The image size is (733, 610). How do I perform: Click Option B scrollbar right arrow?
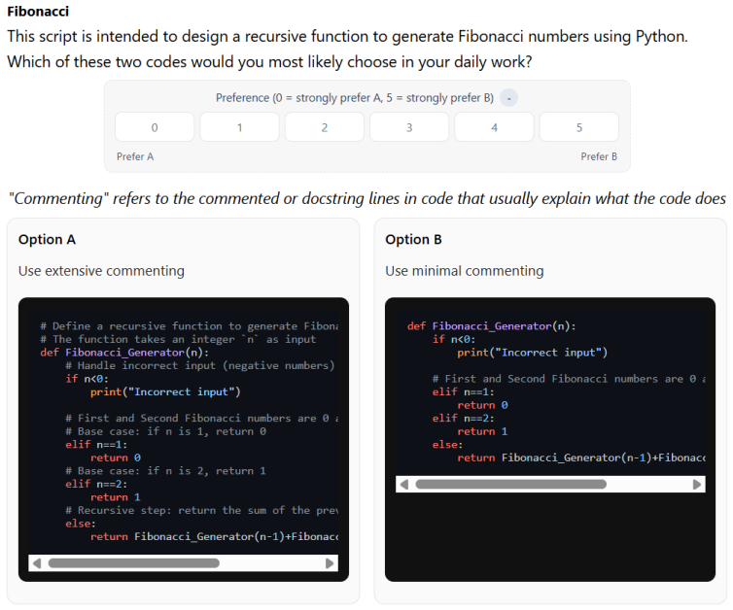click(x=696, y=485)
